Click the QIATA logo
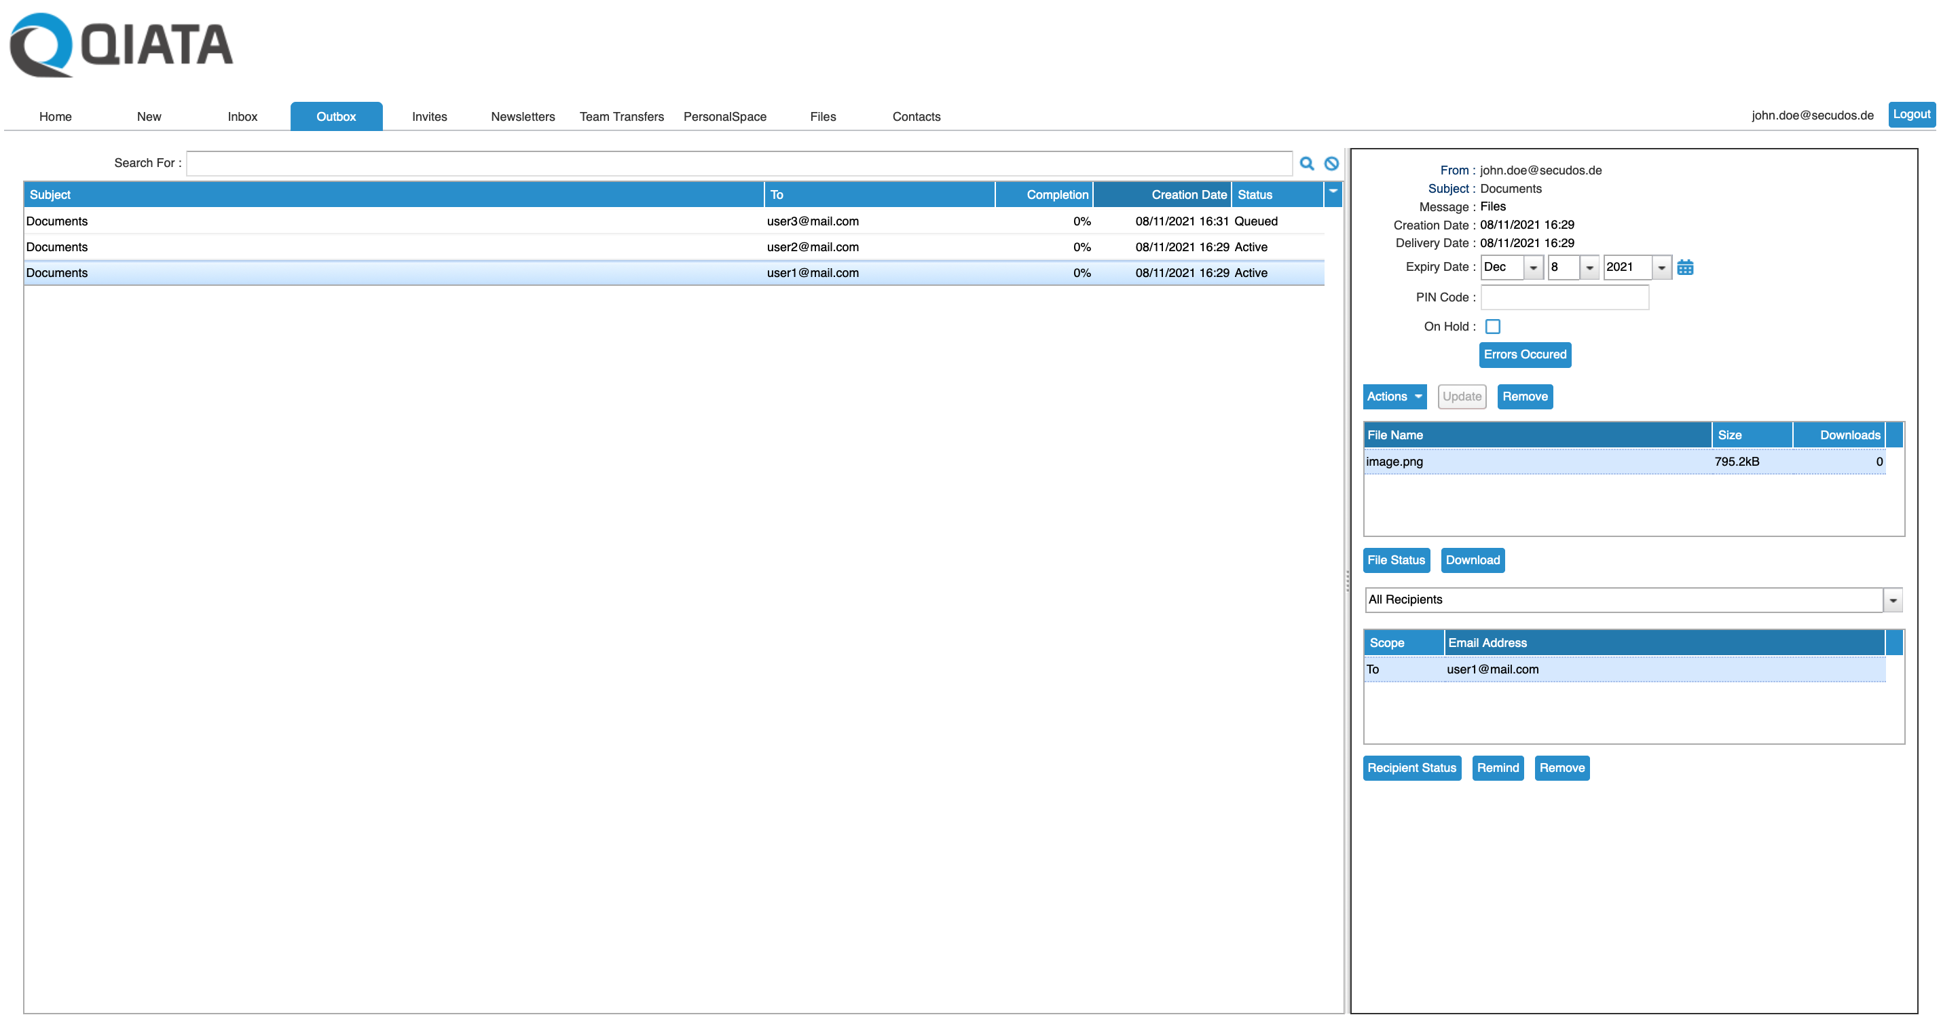Viewport: 1941px width, 1017px height. [121, 45]
